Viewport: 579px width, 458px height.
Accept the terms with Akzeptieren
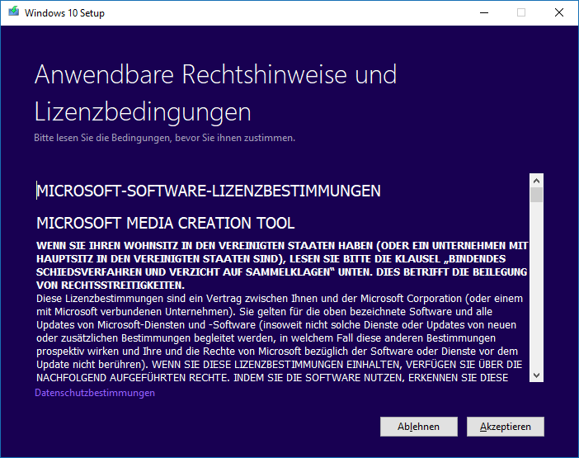505,427
